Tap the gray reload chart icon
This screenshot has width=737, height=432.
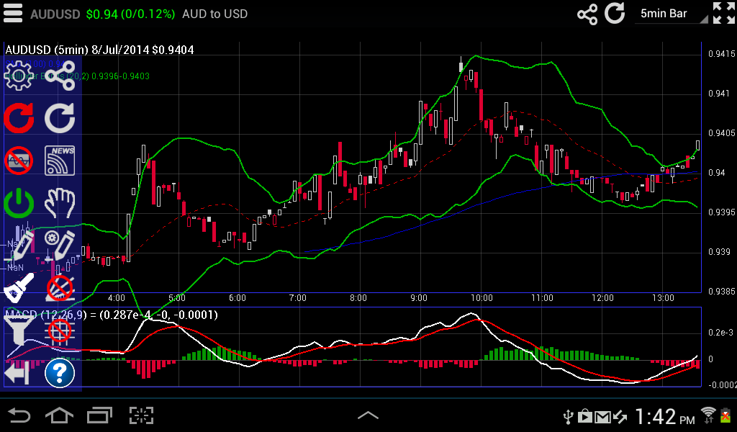(60, 117)
